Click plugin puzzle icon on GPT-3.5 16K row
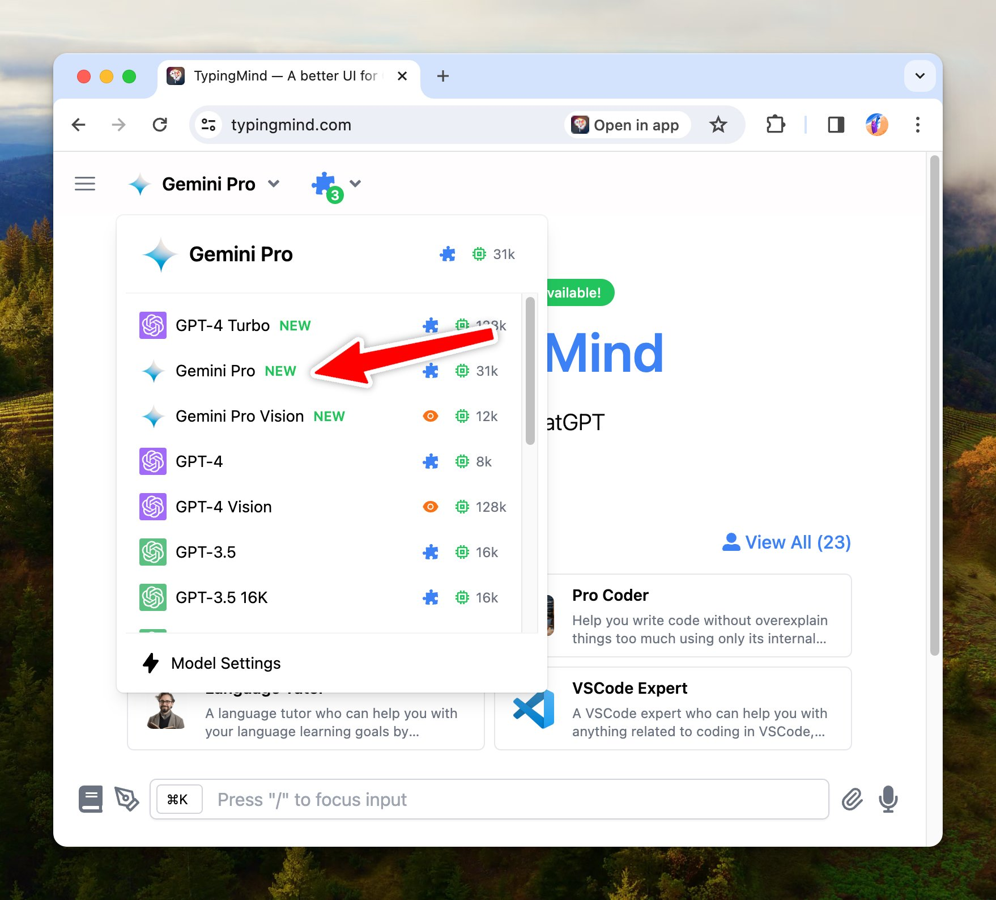This screenshot has height=900, width=996. point(431,597)
